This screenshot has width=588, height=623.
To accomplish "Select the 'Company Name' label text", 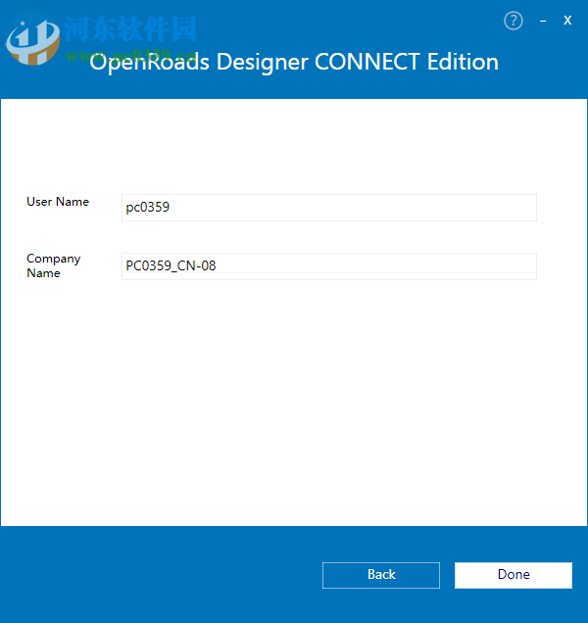I will [x=53, y=265].
